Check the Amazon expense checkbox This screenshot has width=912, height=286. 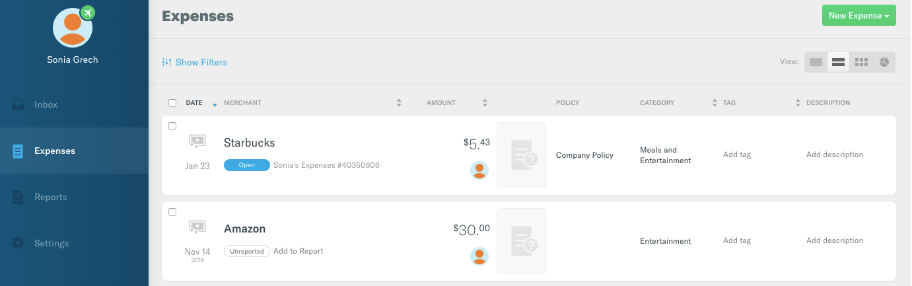(x=172, y=212)
